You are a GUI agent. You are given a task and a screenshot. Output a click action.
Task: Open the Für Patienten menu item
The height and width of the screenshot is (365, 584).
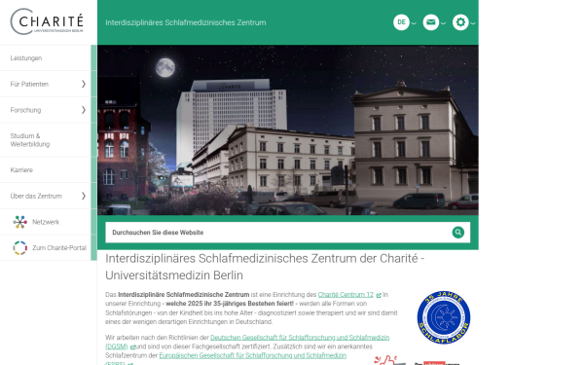[x=46, y=84]
